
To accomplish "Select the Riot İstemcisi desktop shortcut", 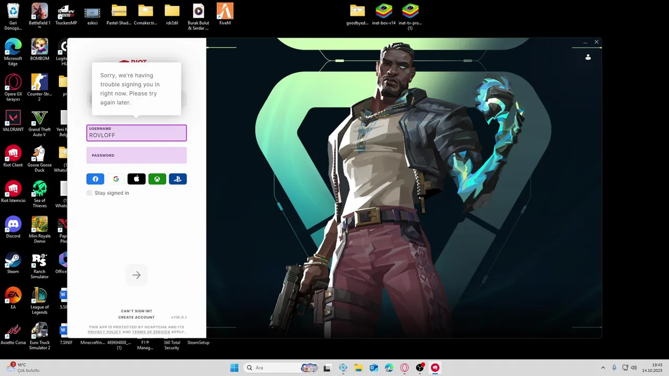I will click(x=13, y=192).
